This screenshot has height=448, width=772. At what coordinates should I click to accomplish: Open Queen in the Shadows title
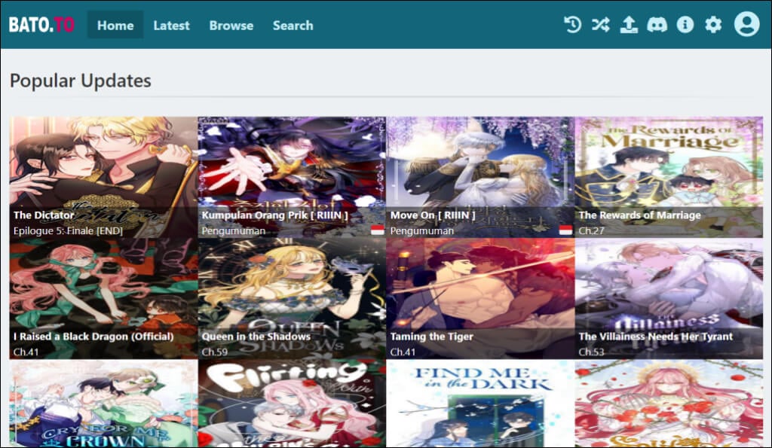[256, 337]
